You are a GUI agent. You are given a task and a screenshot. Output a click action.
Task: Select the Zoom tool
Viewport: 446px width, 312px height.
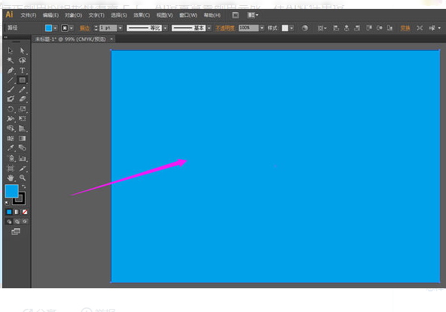click(22, 178)
